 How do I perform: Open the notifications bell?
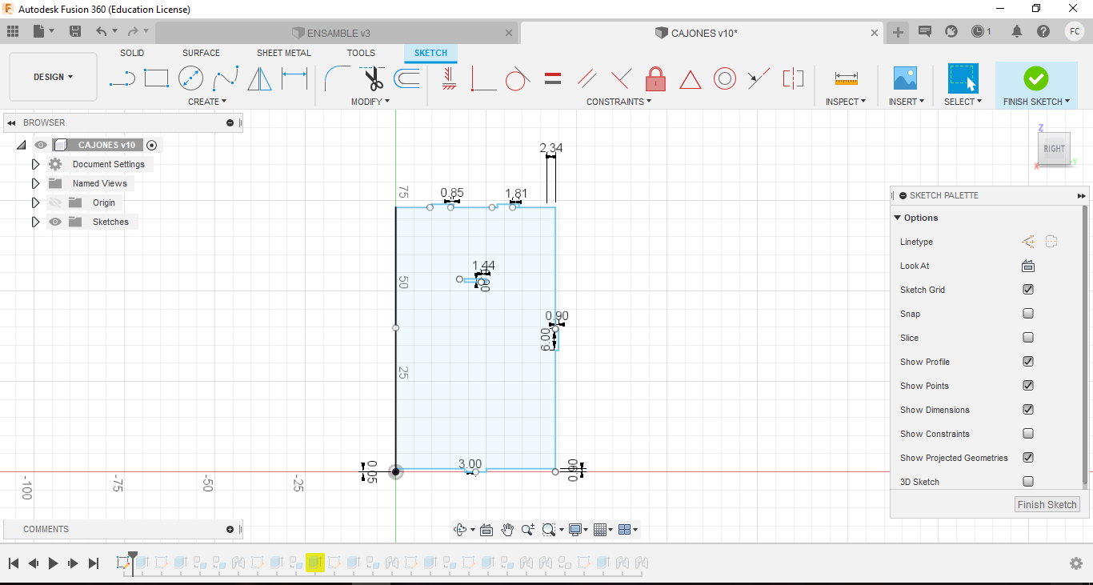tap(1017, 31)
